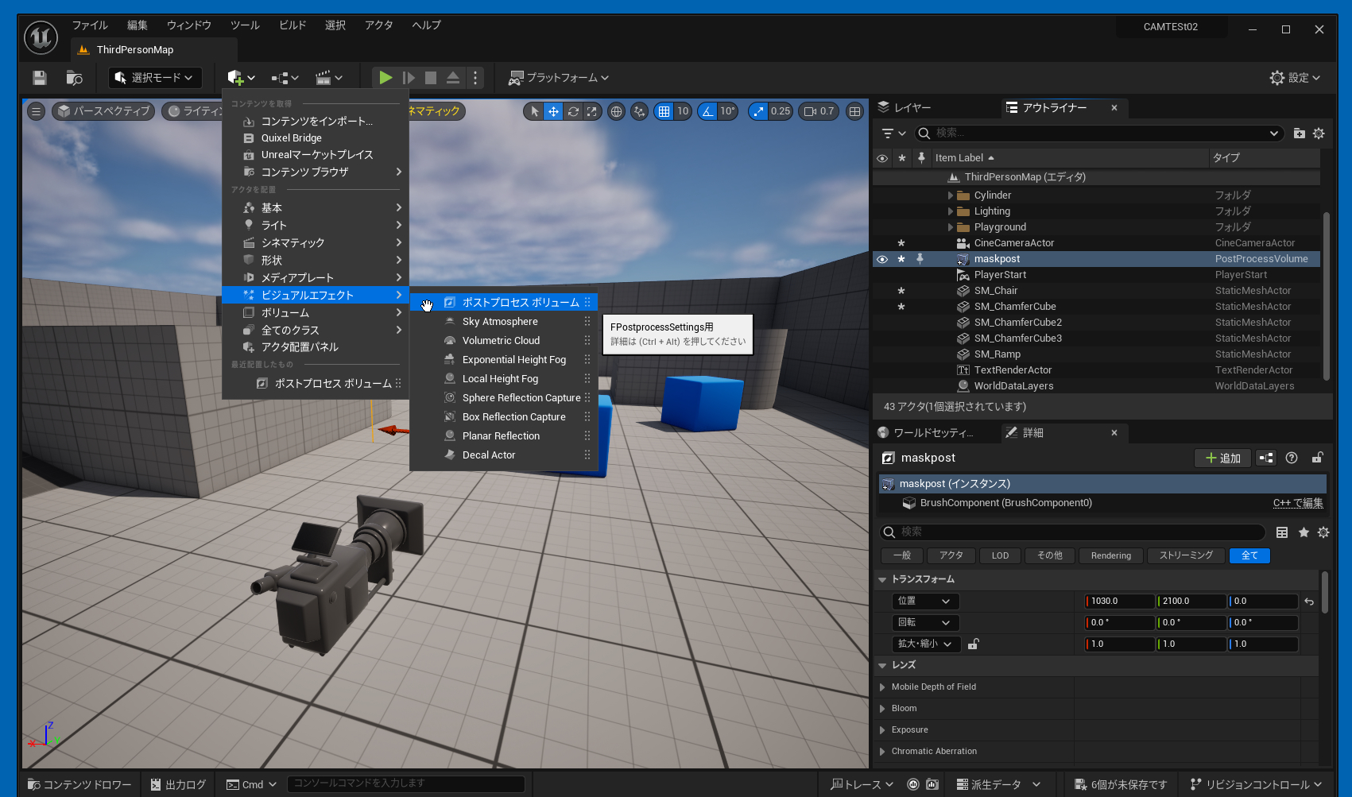Viewport: 1352px width, 797px height.
Task: Open the outliner settings gear icon
Action: (1319, 133)
